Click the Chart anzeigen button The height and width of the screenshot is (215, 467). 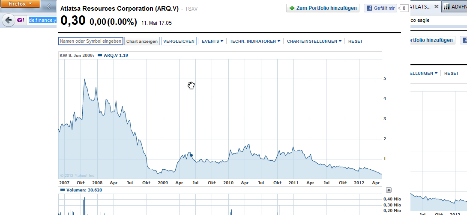coord(142,41)
